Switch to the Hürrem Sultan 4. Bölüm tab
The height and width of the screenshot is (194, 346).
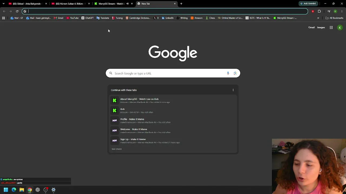(70, 4)
